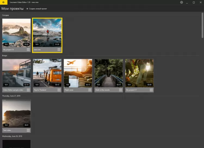Open settings gear icon in title bar
The height and width of the screenshot is (148, 204).
[181, 2]
